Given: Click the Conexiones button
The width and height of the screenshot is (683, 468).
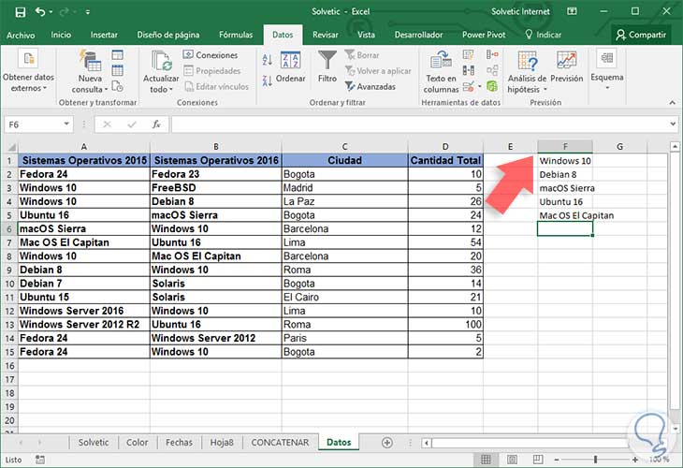Looking at the screenshot, I should click(x=211, y=55).
